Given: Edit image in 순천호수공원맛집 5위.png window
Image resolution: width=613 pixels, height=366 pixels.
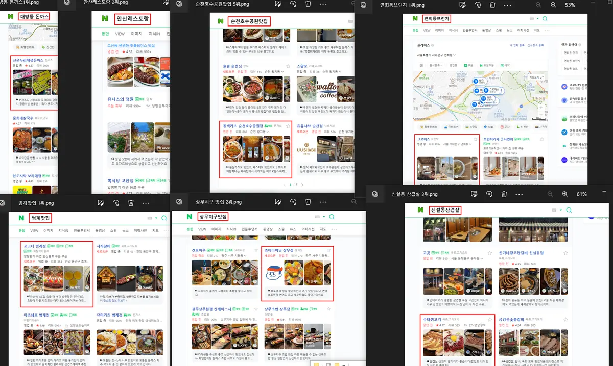Looking at the screenshot, I should (x=277, y=4).
